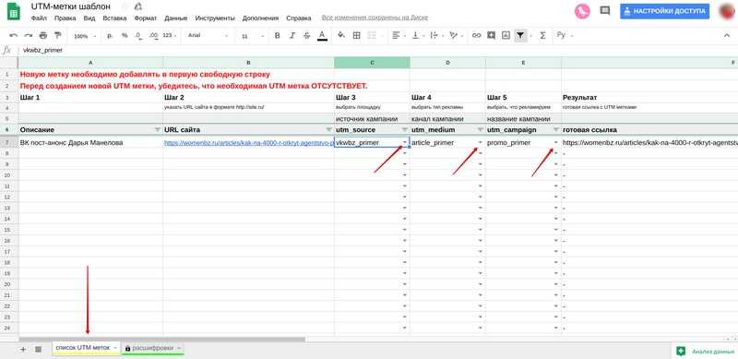Open vertical align options
Viewport: 738px width, 359px height.
pyautogui.click(x=418, y=36)
